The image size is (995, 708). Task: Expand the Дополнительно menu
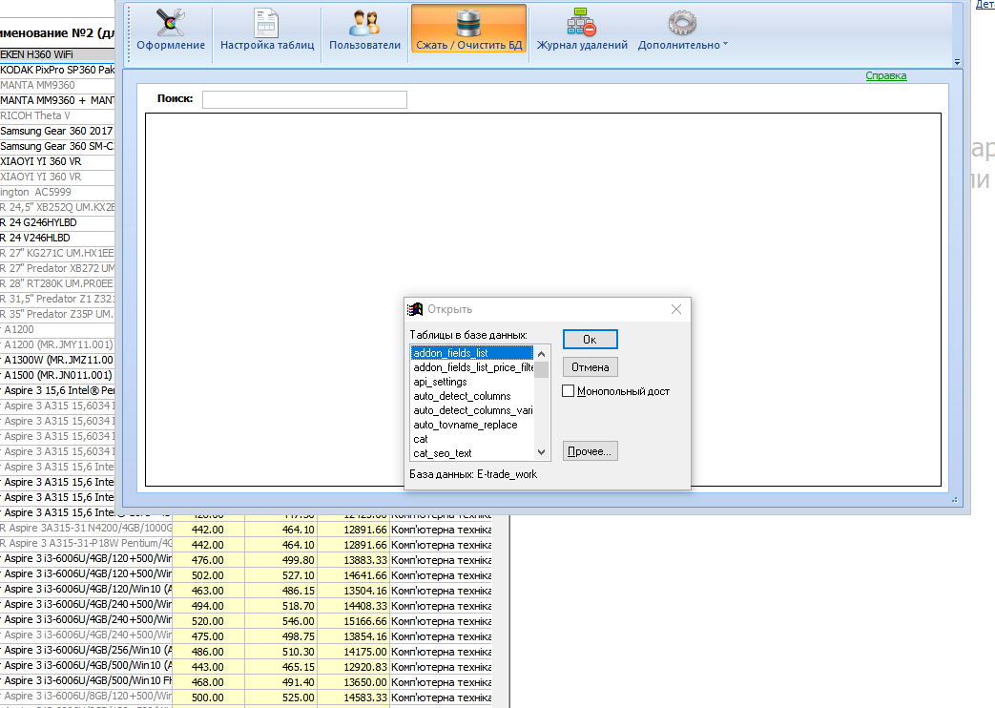pos(683,31)
